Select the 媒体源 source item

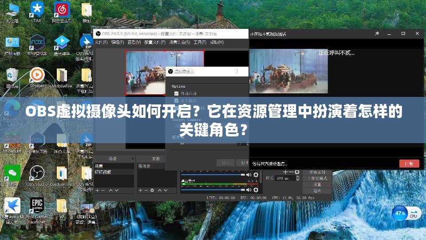(151, 166)
